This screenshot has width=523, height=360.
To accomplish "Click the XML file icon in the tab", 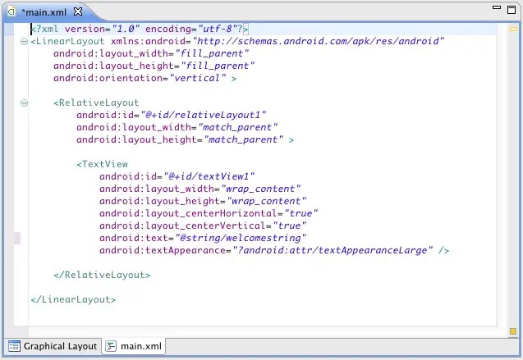I will tap(11, 12).
